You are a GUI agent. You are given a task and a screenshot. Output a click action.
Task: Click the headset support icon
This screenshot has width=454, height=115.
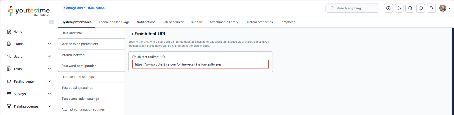pyautogui.click(x=410, y=8)
